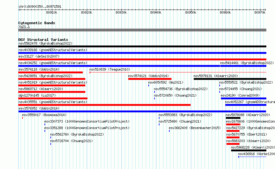Image resolution: width=275 pixels, height=169 pixels.
Task: Click the red bar of esv3574121
Action: (150, 79)
